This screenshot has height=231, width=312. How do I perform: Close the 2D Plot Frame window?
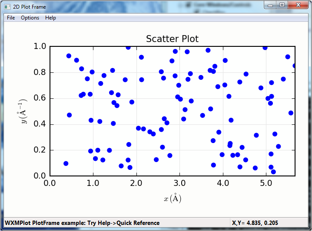coord(298,5)
